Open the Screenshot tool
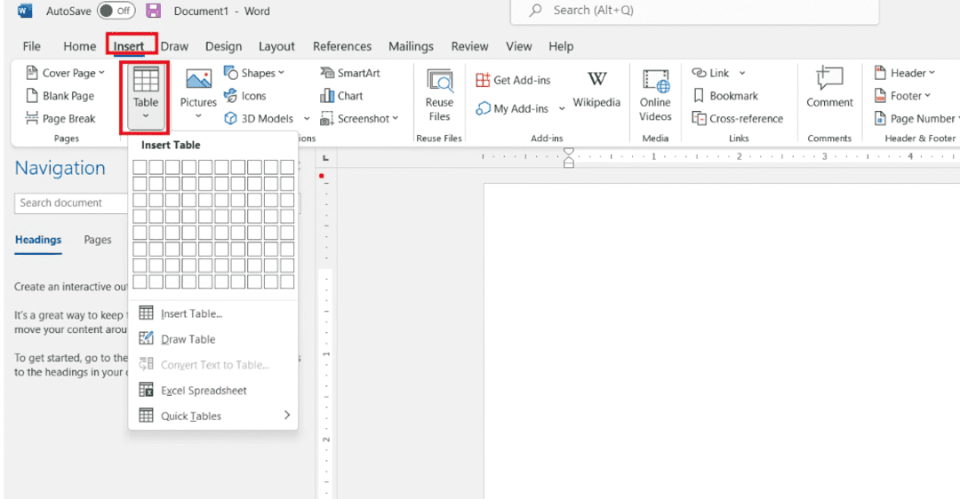960x499 pixels. point(359,119)
